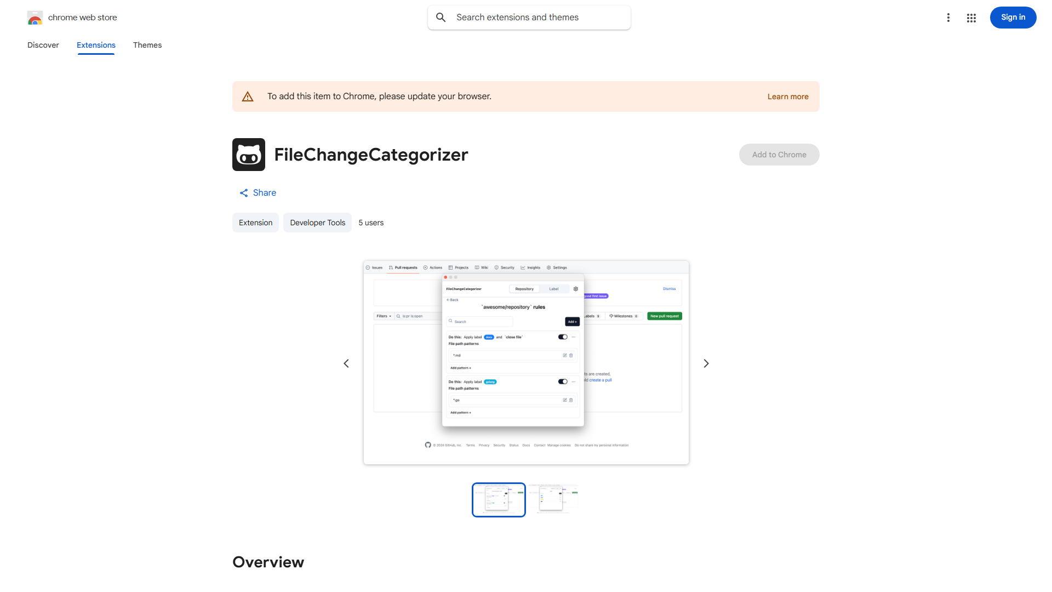
Task: Click the search magnifier icon
Action: [x=441, y=17]
